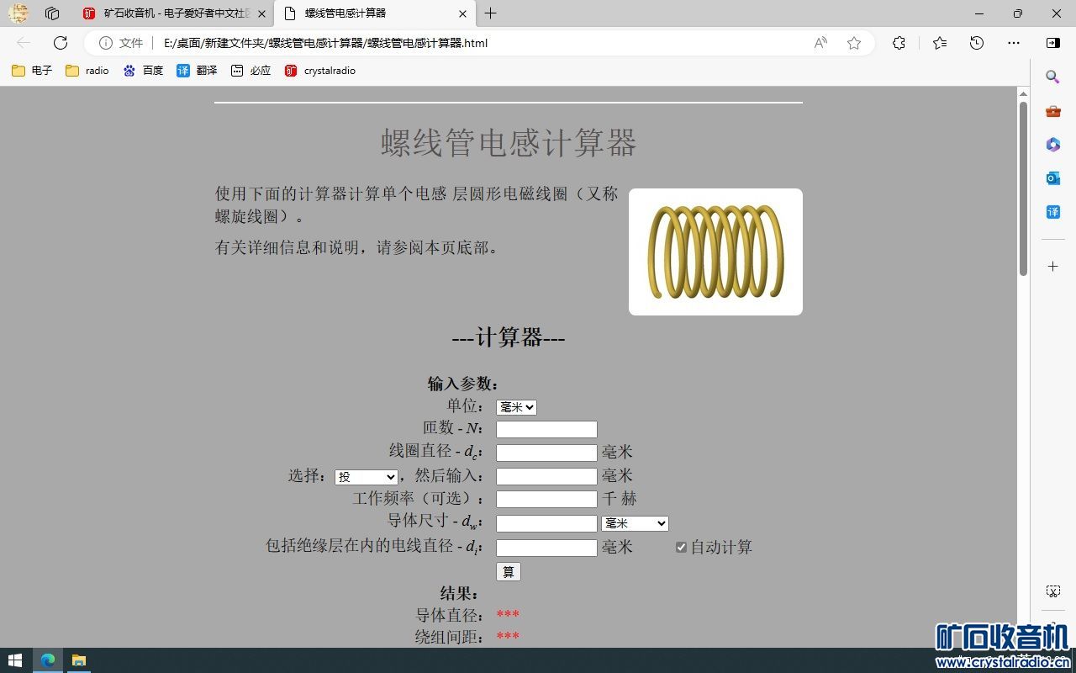The height and width of the screenshot is (673, 1076).
Task: Open the Outlook sidebar icon
Action: [1052, 178]
